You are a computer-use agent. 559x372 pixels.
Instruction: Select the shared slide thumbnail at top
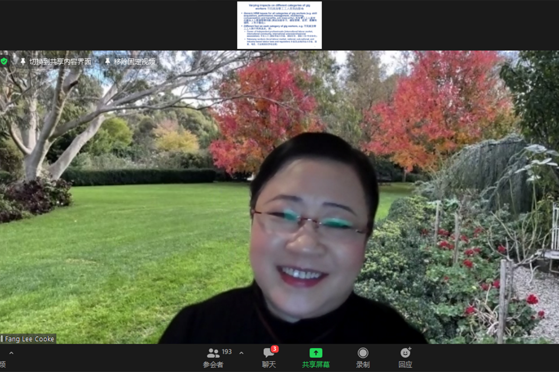pos(279,25)
